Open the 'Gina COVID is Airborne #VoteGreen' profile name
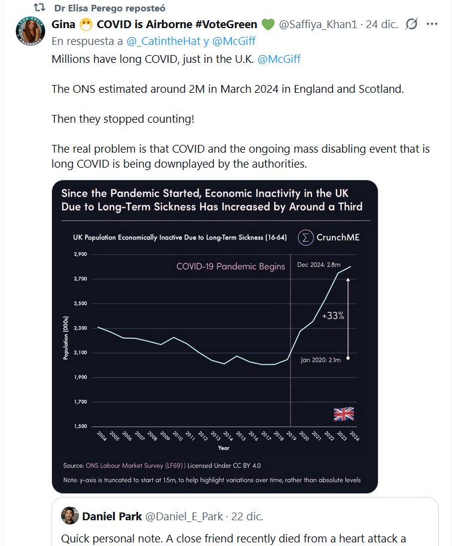 click(x=154, y=25)
